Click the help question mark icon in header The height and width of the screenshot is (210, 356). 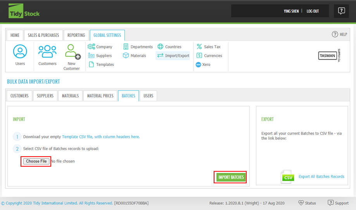[341, 11]
